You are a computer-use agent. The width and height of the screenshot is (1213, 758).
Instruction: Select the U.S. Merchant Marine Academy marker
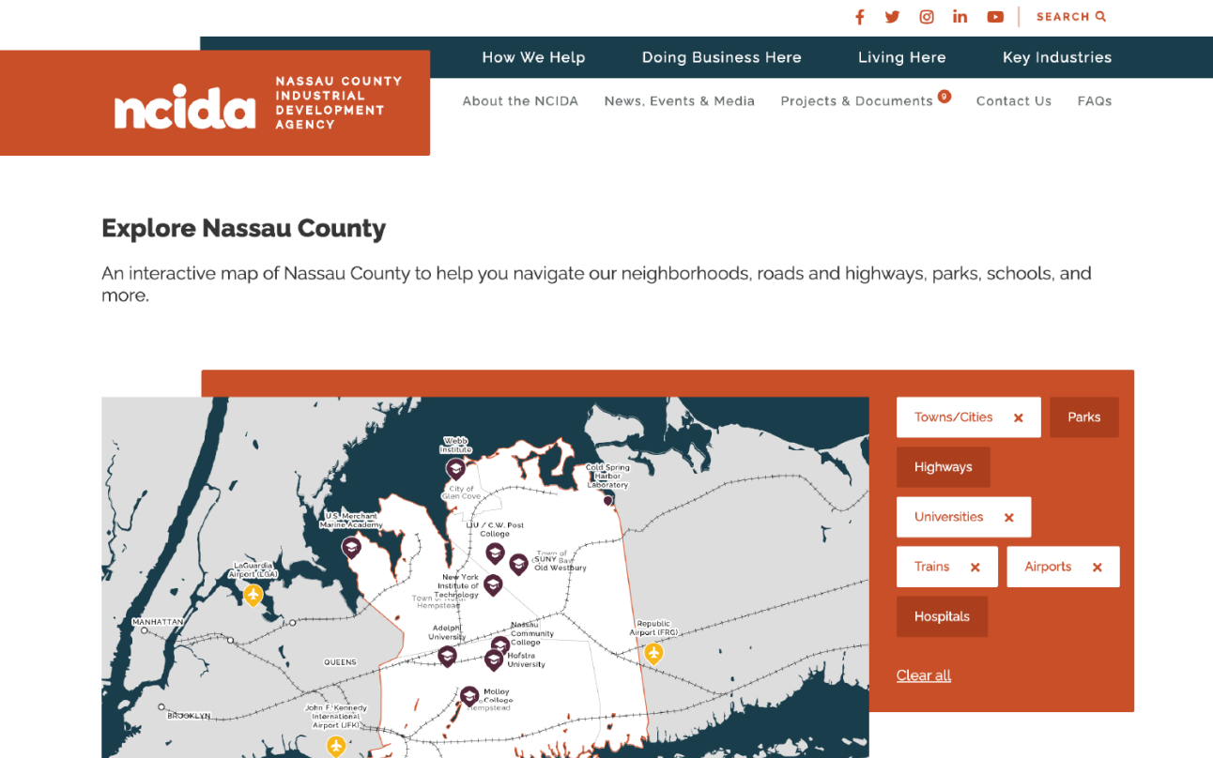351,548
